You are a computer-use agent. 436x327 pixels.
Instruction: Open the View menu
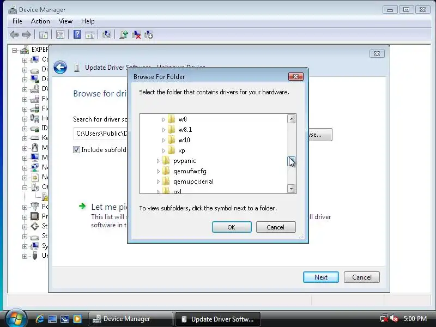tap(65, 21)
